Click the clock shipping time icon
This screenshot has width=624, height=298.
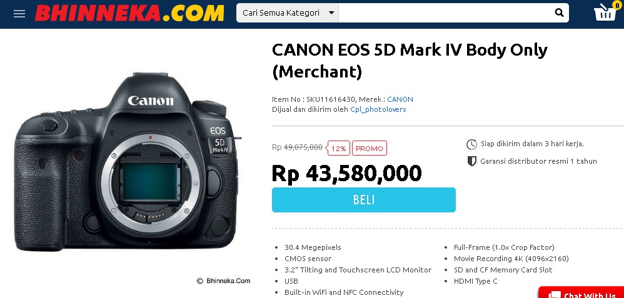471,144
